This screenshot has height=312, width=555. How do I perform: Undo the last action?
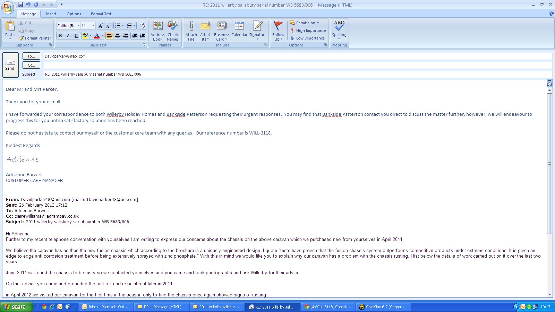pos(28,5)
